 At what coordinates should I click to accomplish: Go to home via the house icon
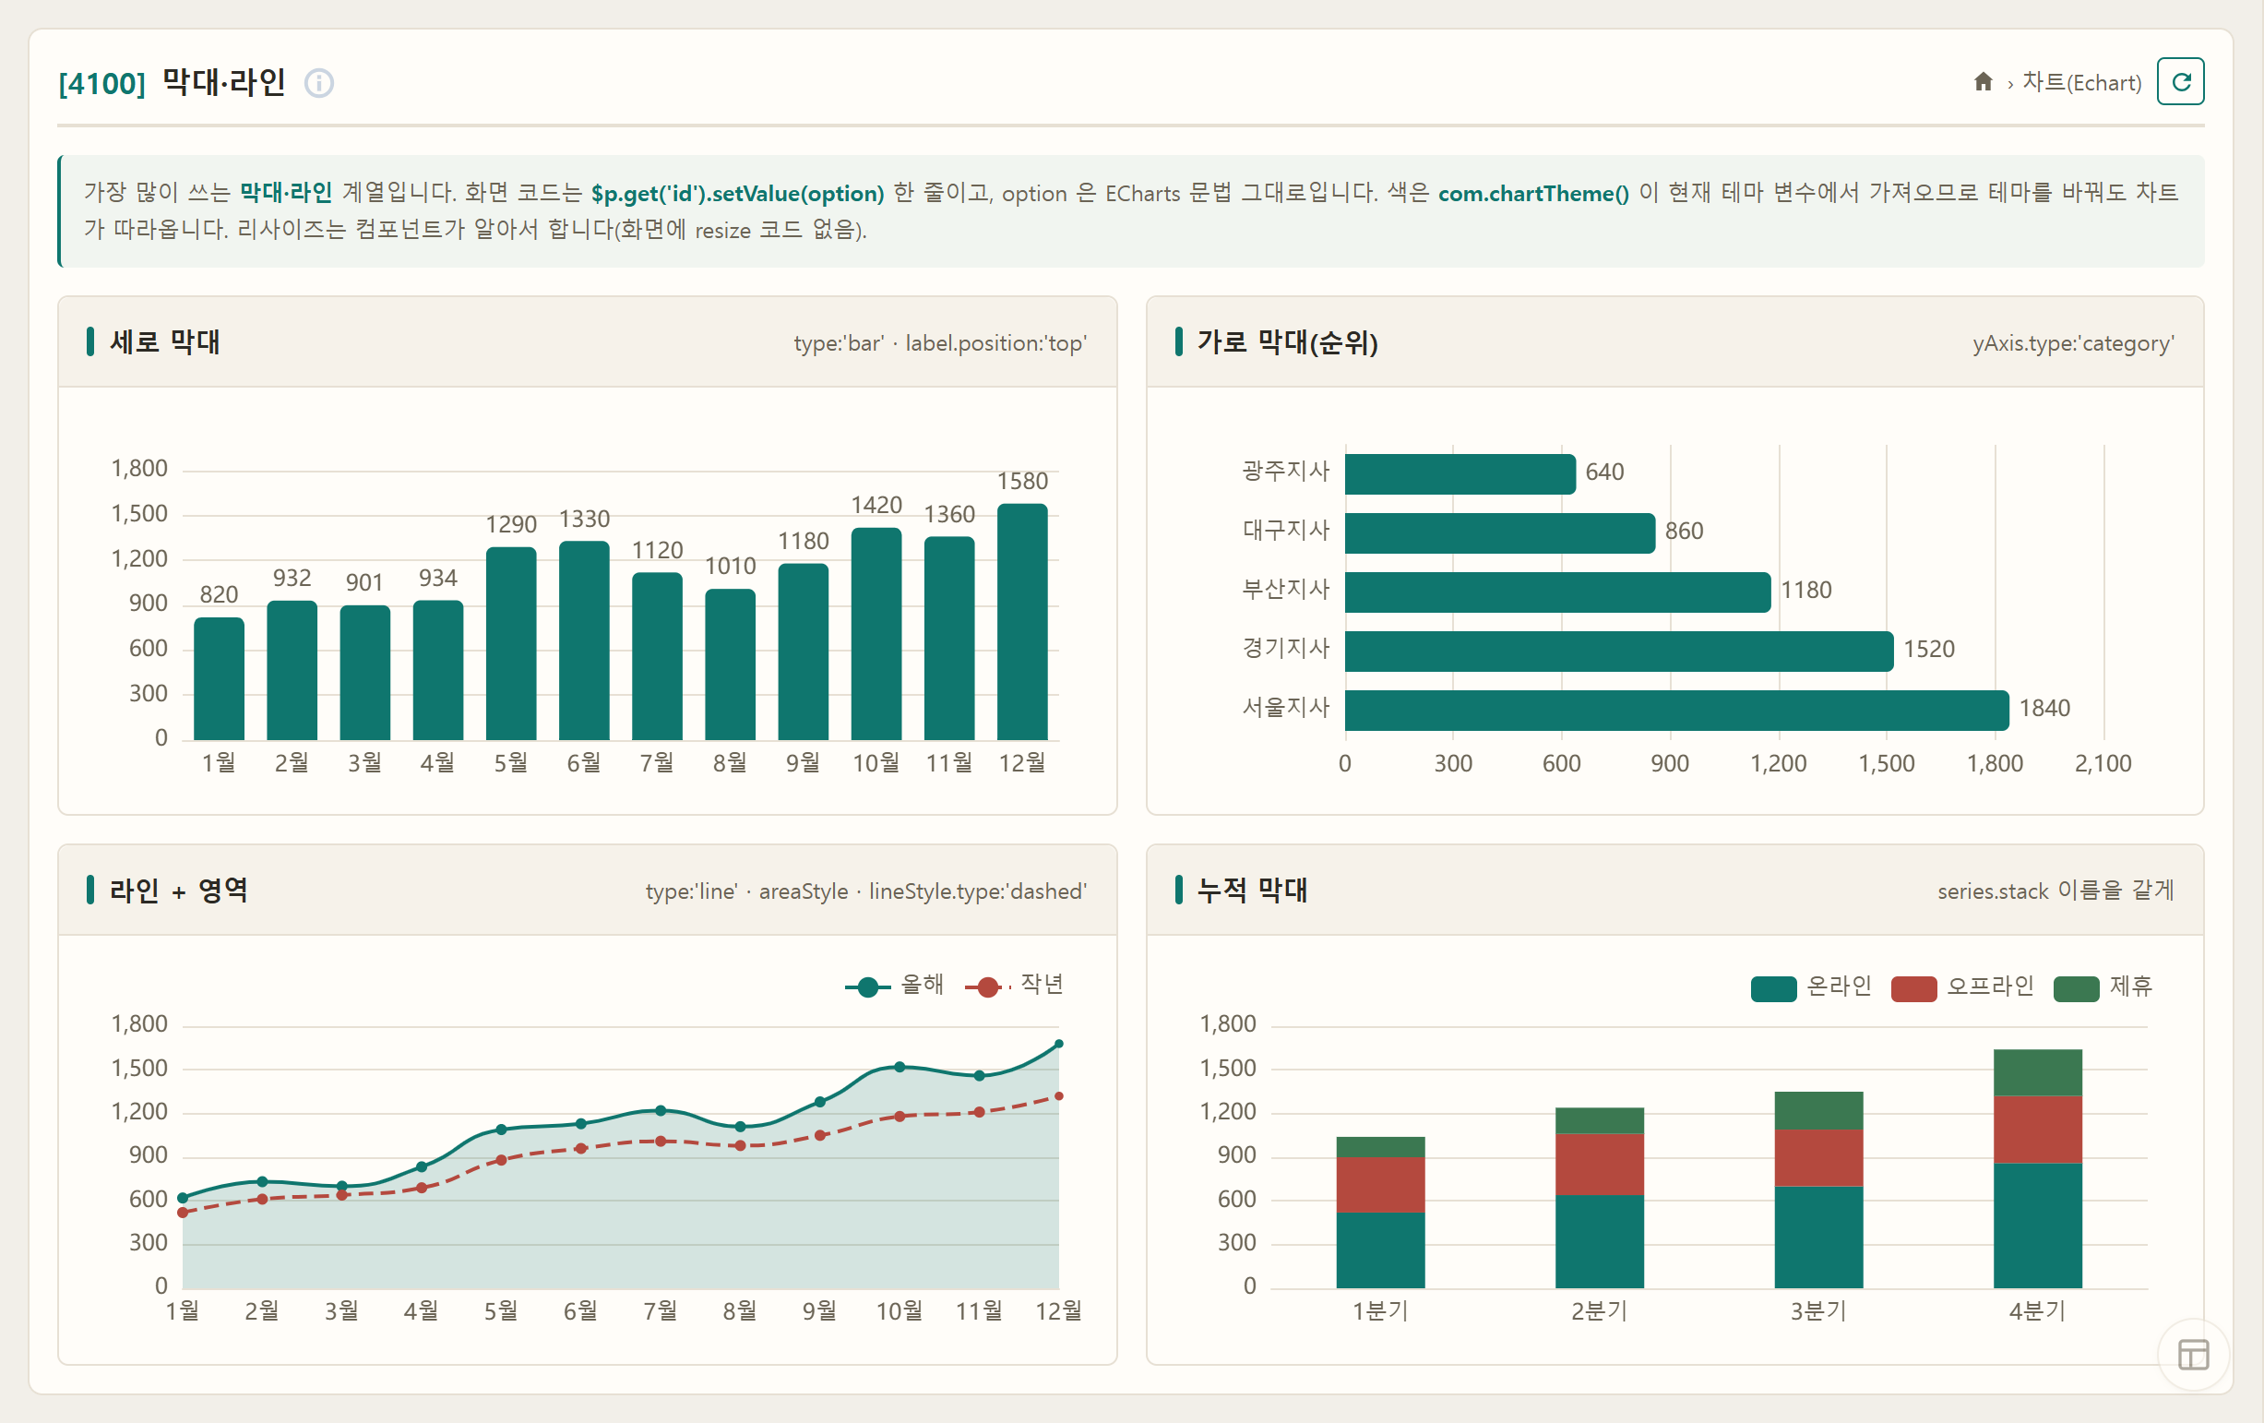tap(1983, 82)
